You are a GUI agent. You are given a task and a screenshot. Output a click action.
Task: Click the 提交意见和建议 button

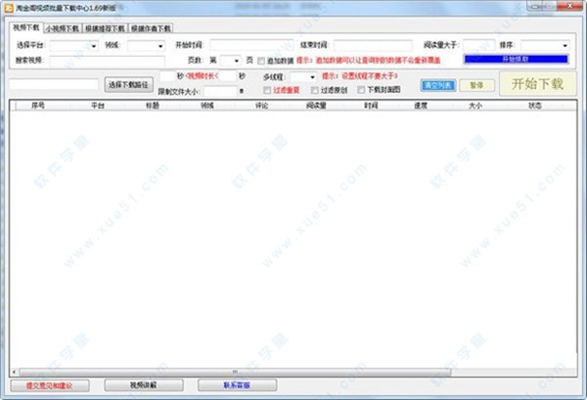(50, 385)
